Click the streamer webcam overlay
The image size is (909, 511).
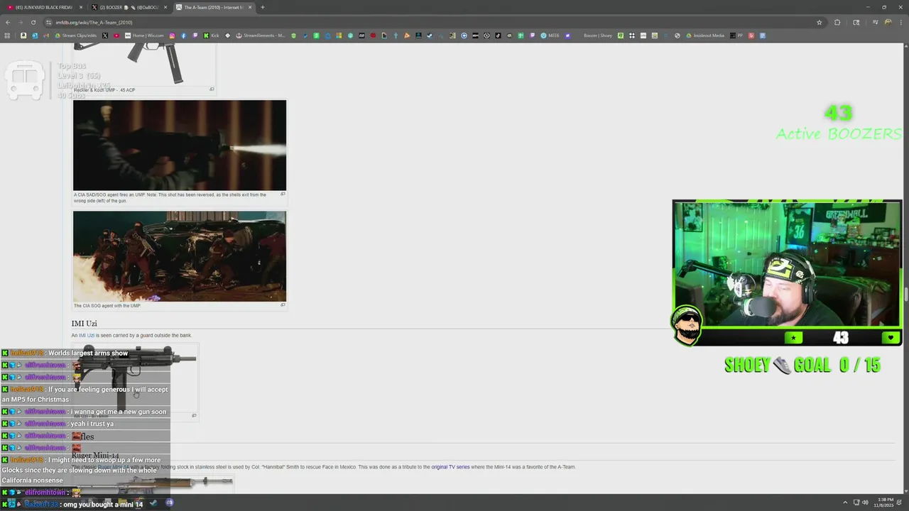787,264
